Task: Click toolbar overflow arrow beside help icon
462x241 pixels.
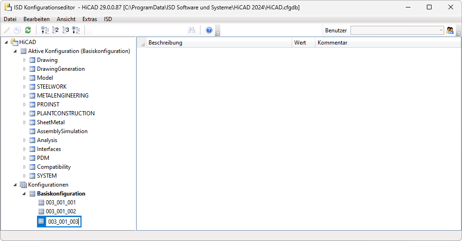Action: click(x=218, y=30)
